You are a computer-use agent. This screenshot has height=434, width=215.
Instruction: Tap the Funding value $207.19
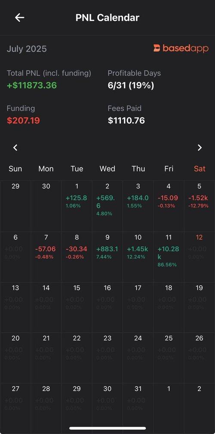(x=23, y=121)
